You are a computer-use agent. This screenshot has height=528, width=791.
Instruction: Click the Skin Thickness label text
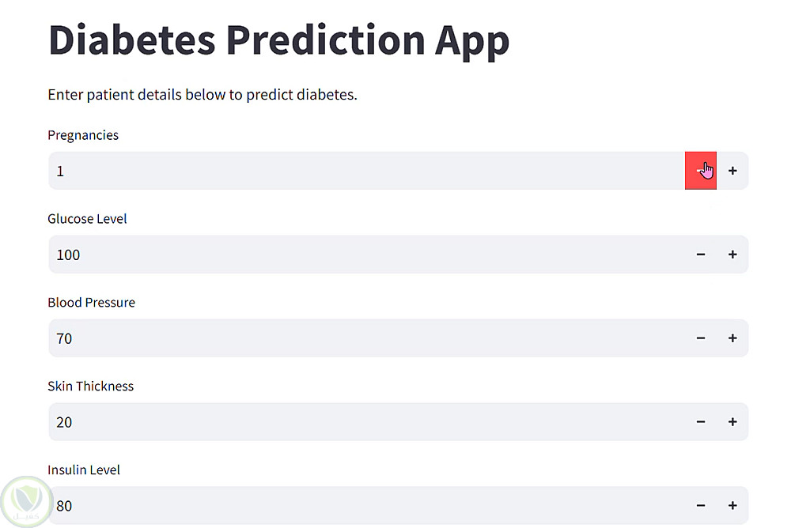coord(90,387)
